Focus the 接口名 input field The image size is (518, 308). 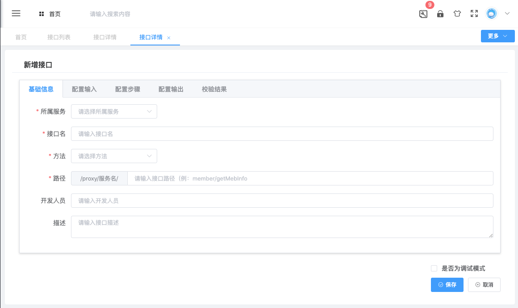tap(282, 134)
